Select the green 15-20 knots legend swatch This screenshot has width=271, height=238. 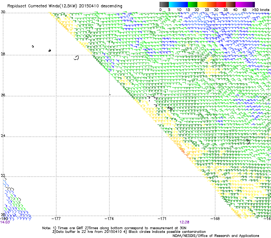[193, 4]
